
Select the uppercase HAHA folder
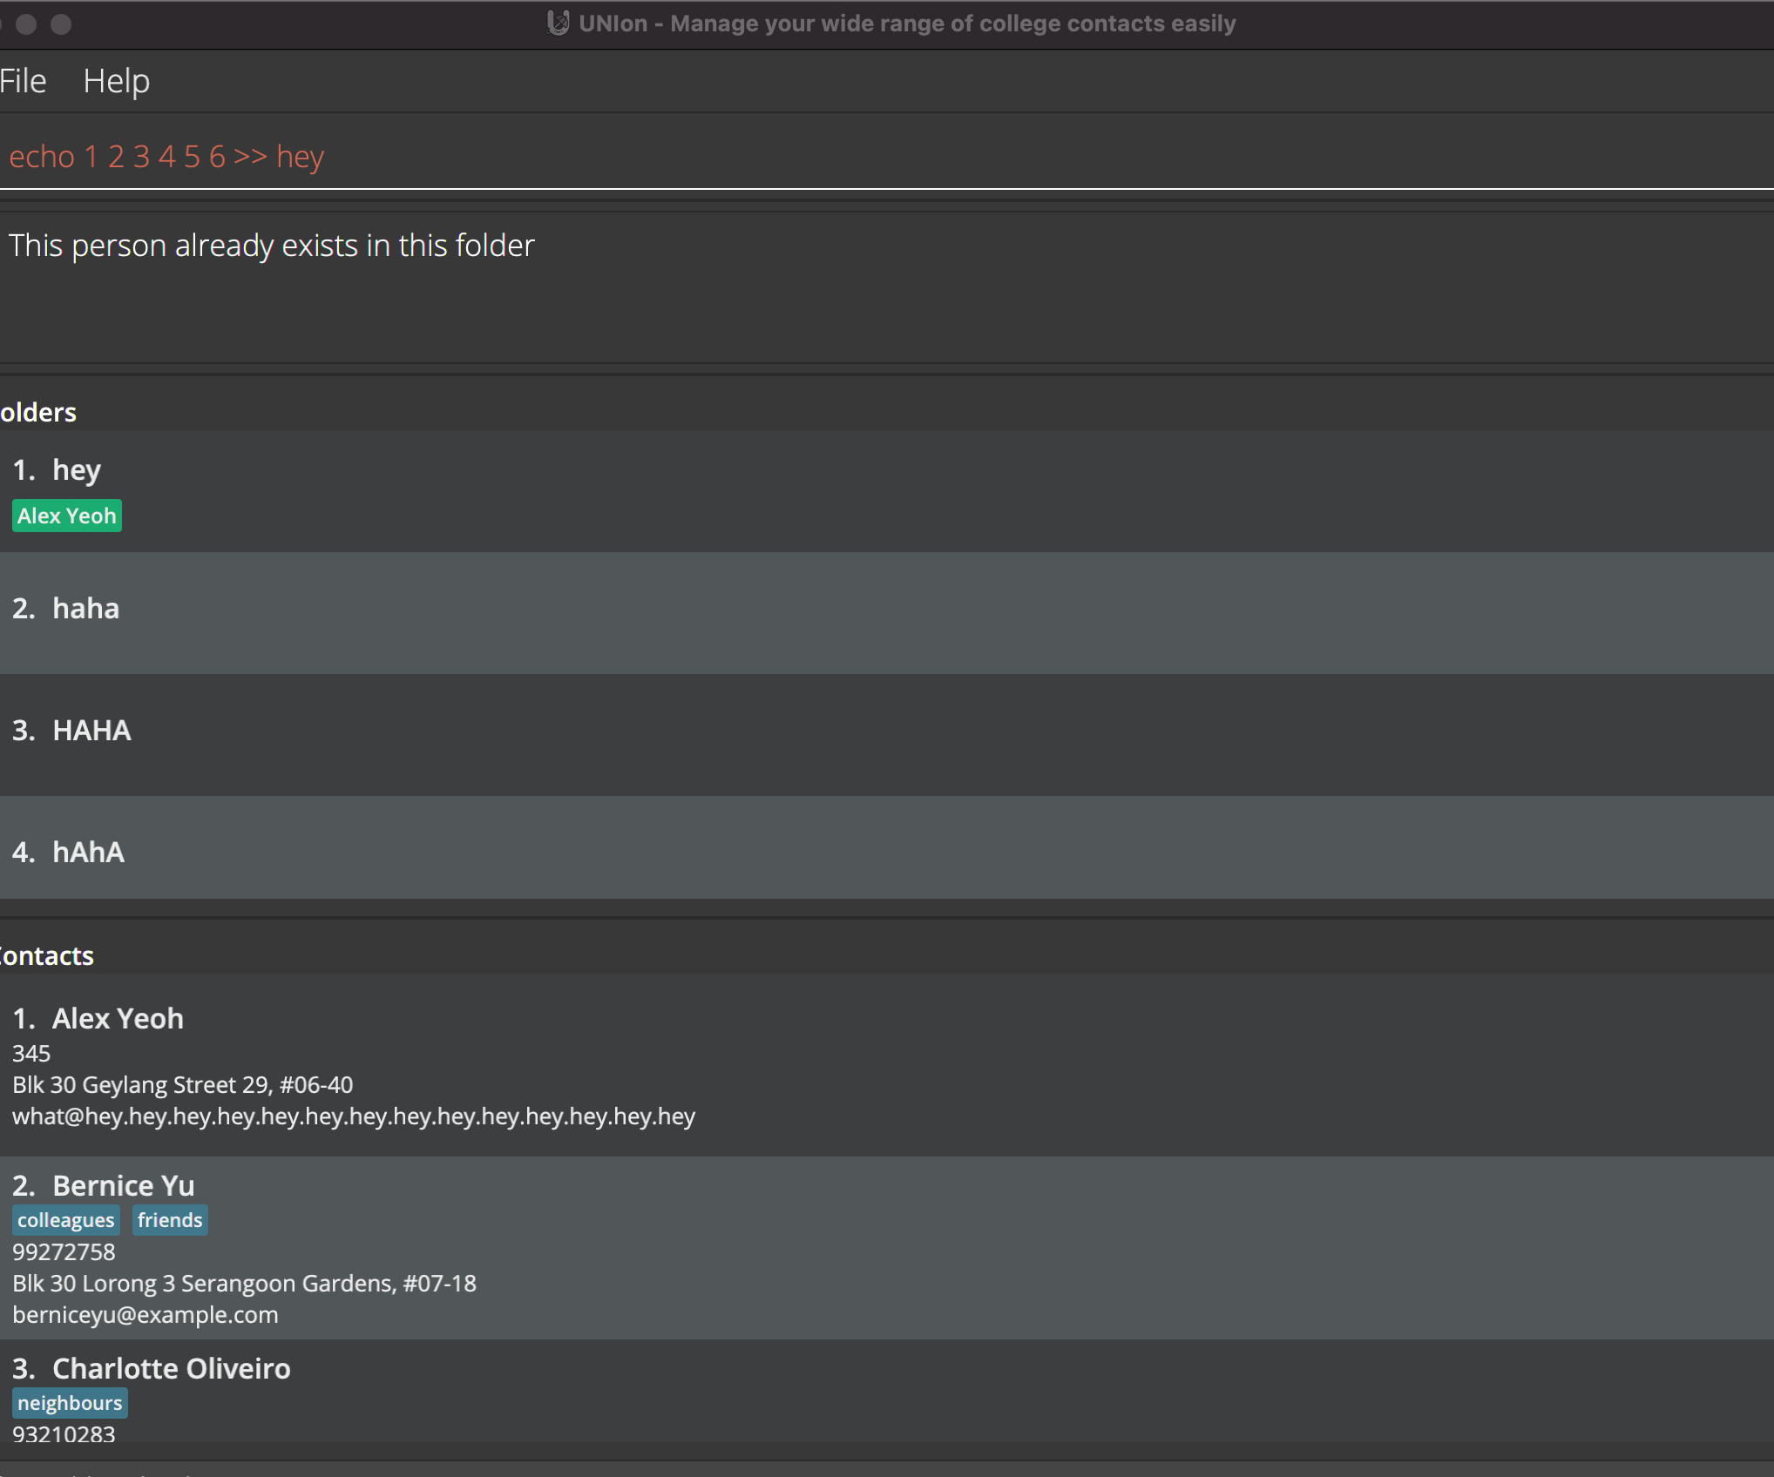coord(91,731)
